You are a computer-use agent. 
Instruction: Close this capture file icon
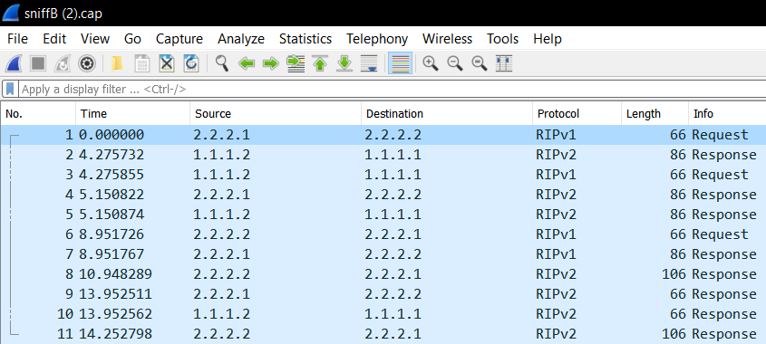click(x=167, y=63)
